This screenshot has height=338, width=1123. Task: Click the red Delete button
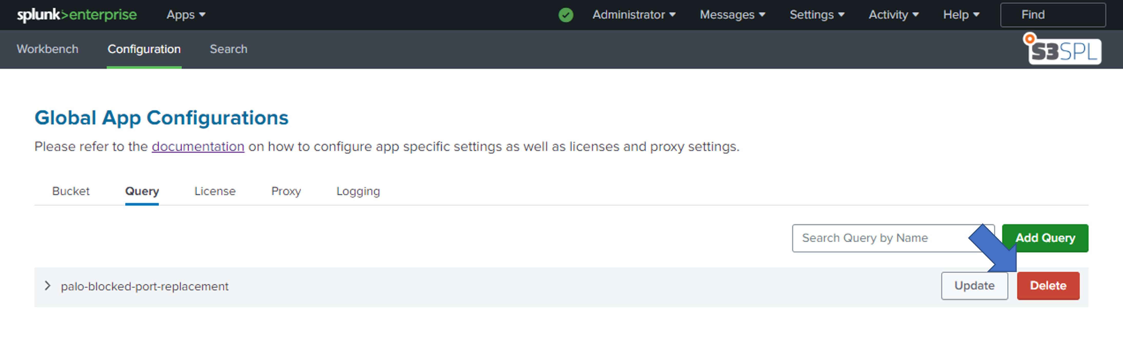coord(1048,286)
